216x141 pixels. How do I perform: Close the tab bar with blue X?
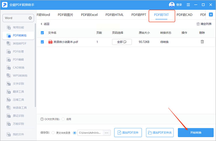(x=211, y=15)
